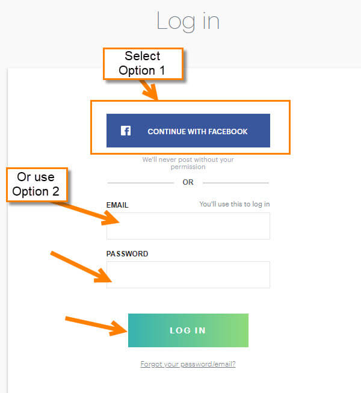Click the 'You'll use this to log in' hint
361x393 pixels.
(235, 204)
